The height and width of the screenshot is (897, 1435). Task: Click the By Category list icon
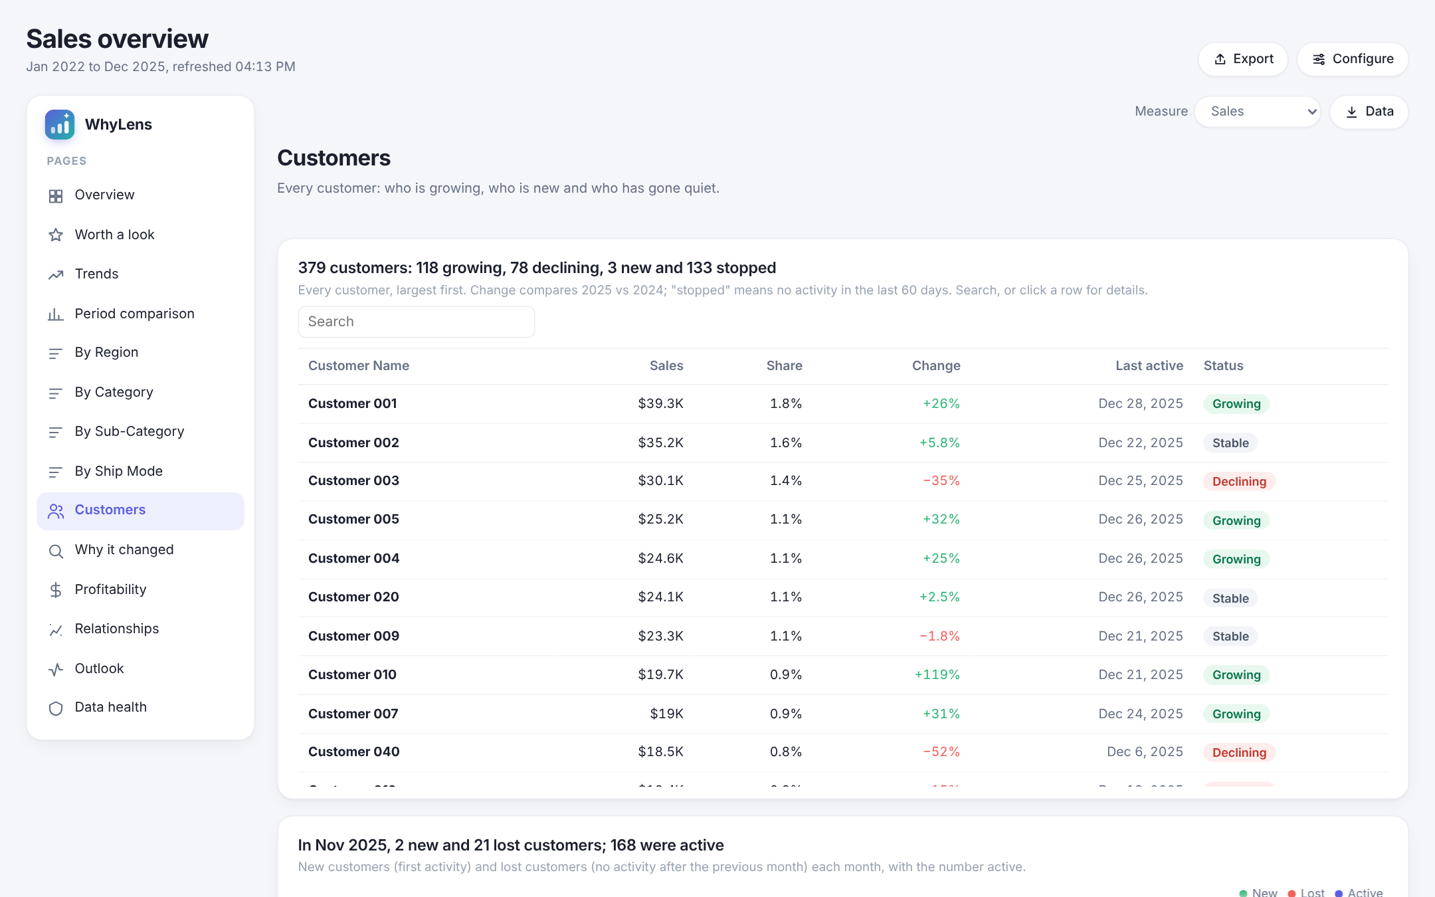coord(56,393)
